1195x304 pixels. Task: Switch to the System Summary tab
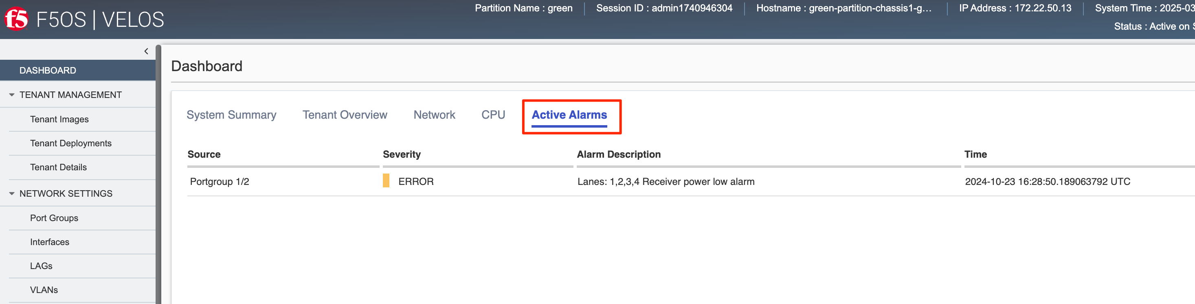[x=231, y=115]
